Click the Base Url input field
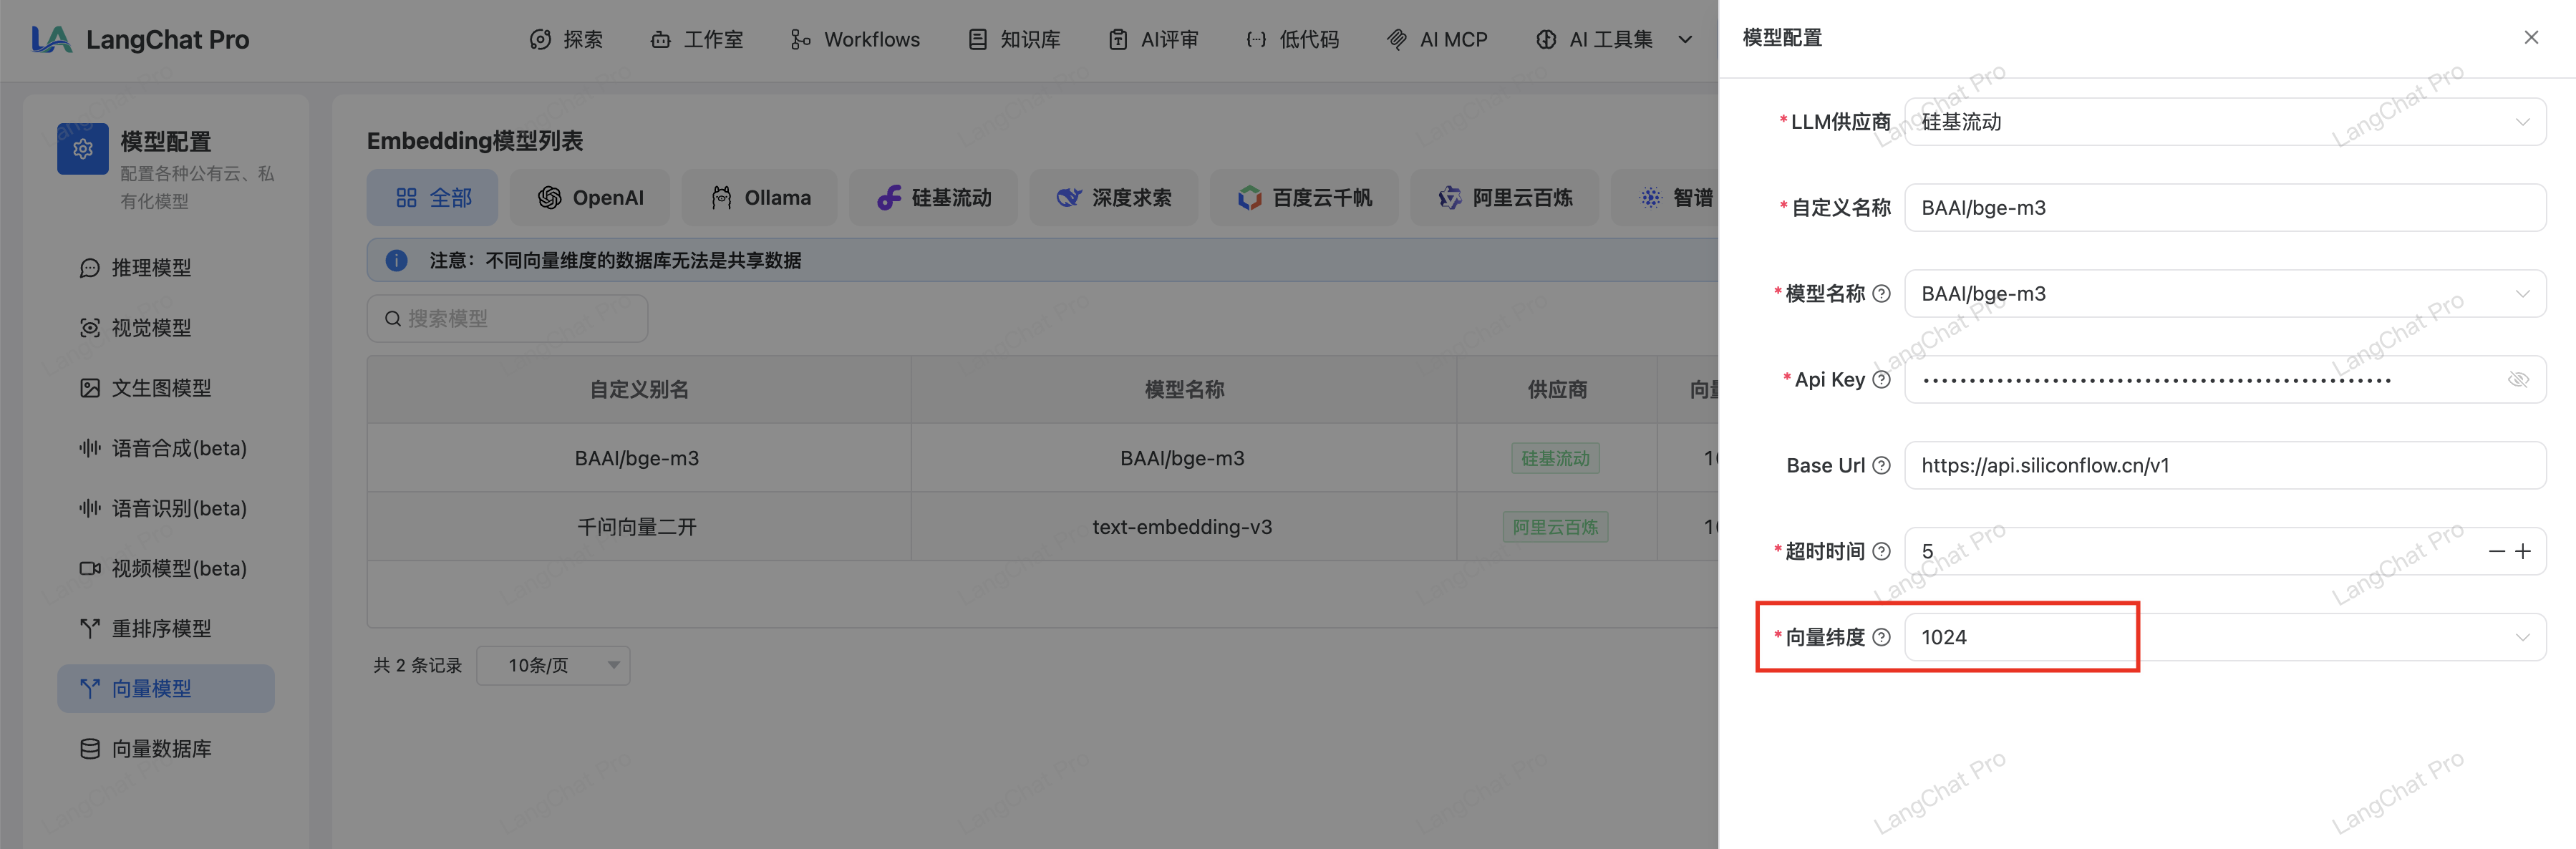2576x849 pixels. click(x=2224, y=466)
